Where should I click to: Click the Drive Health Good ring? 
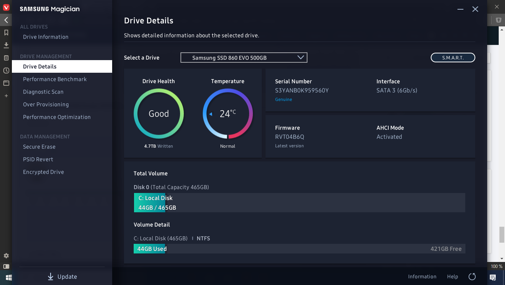[159, 114]
